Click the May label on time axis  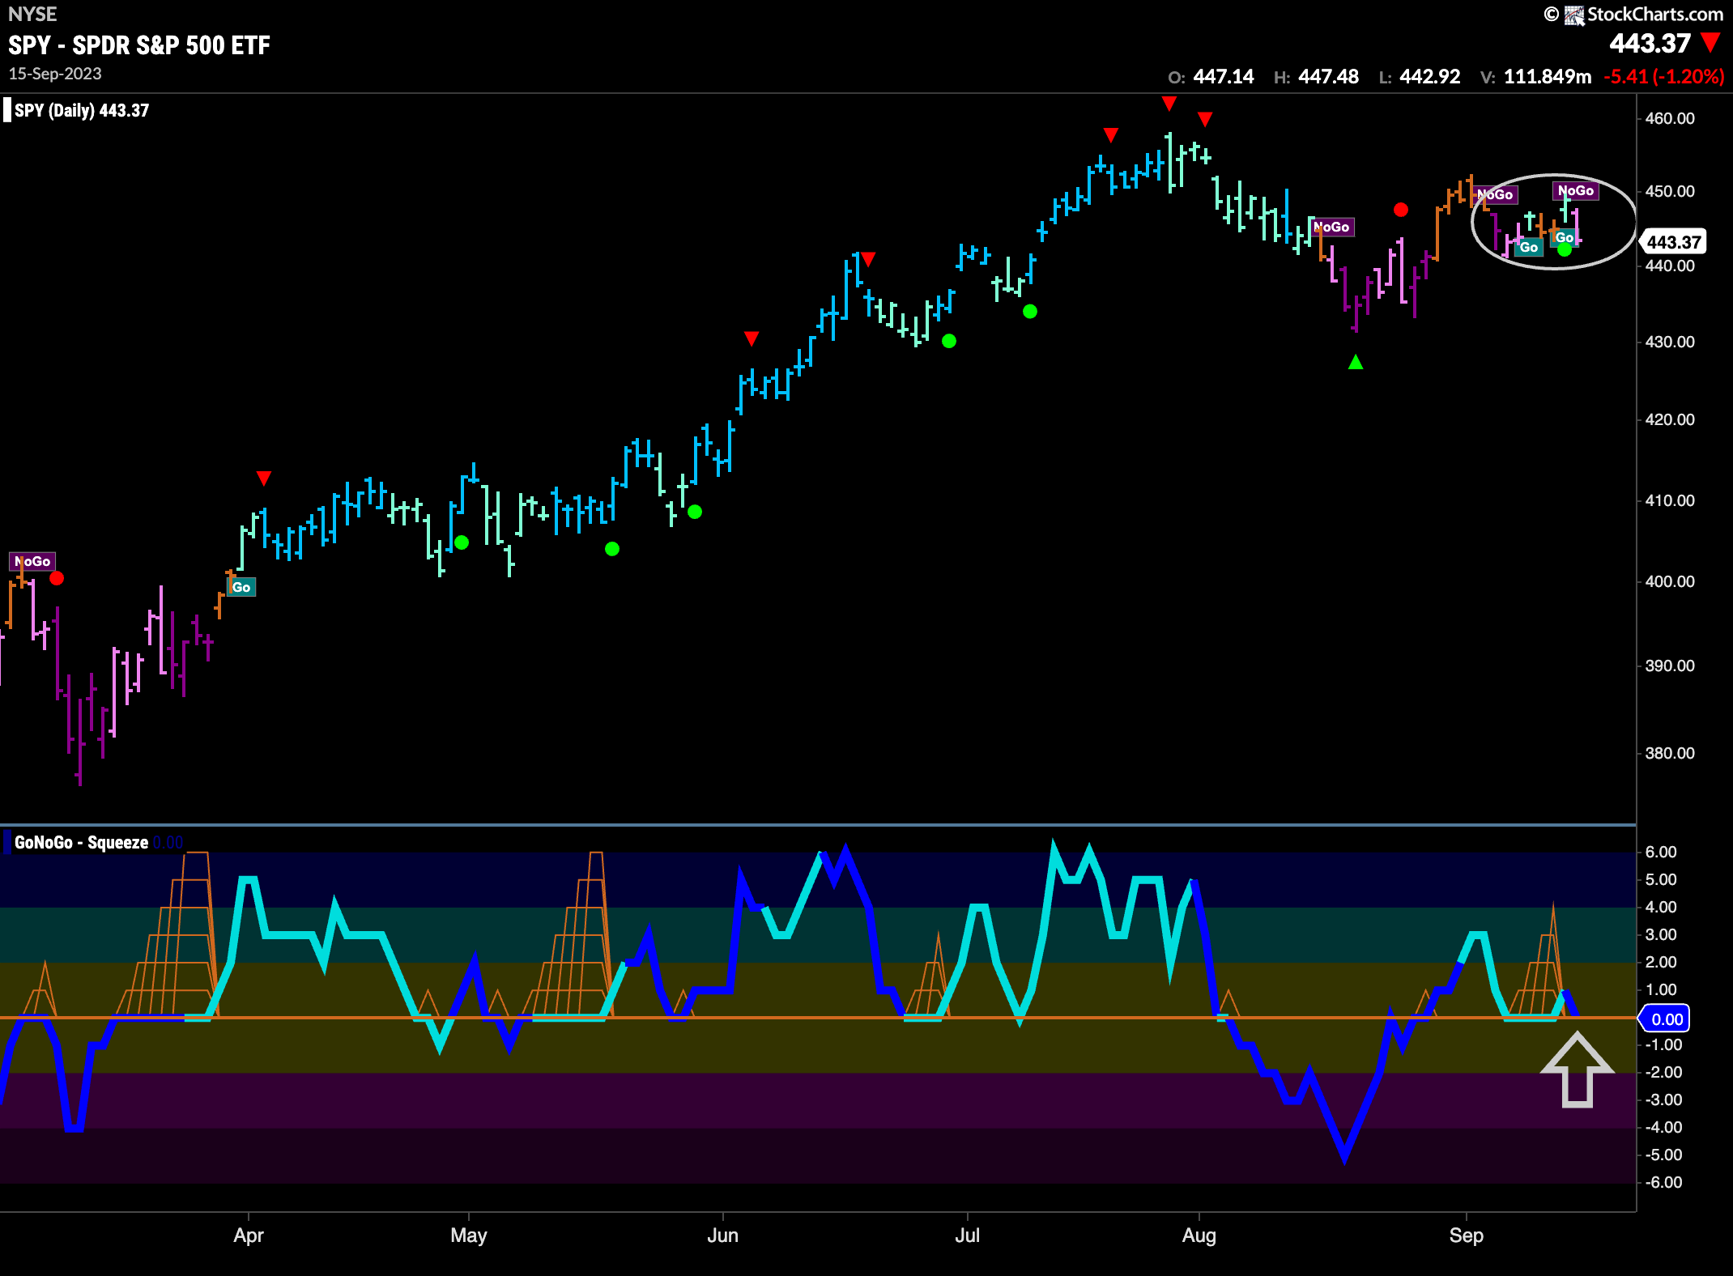(469, 1235)
